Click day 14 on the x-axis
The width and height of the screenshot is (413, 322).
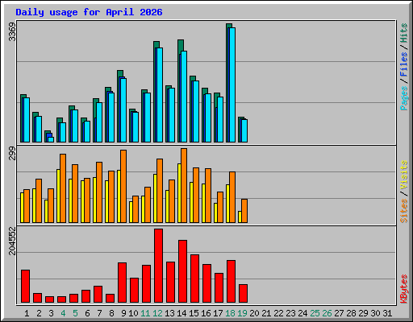181,313
